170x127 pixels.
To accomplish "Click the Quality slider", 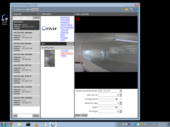I will coord(110,107).
